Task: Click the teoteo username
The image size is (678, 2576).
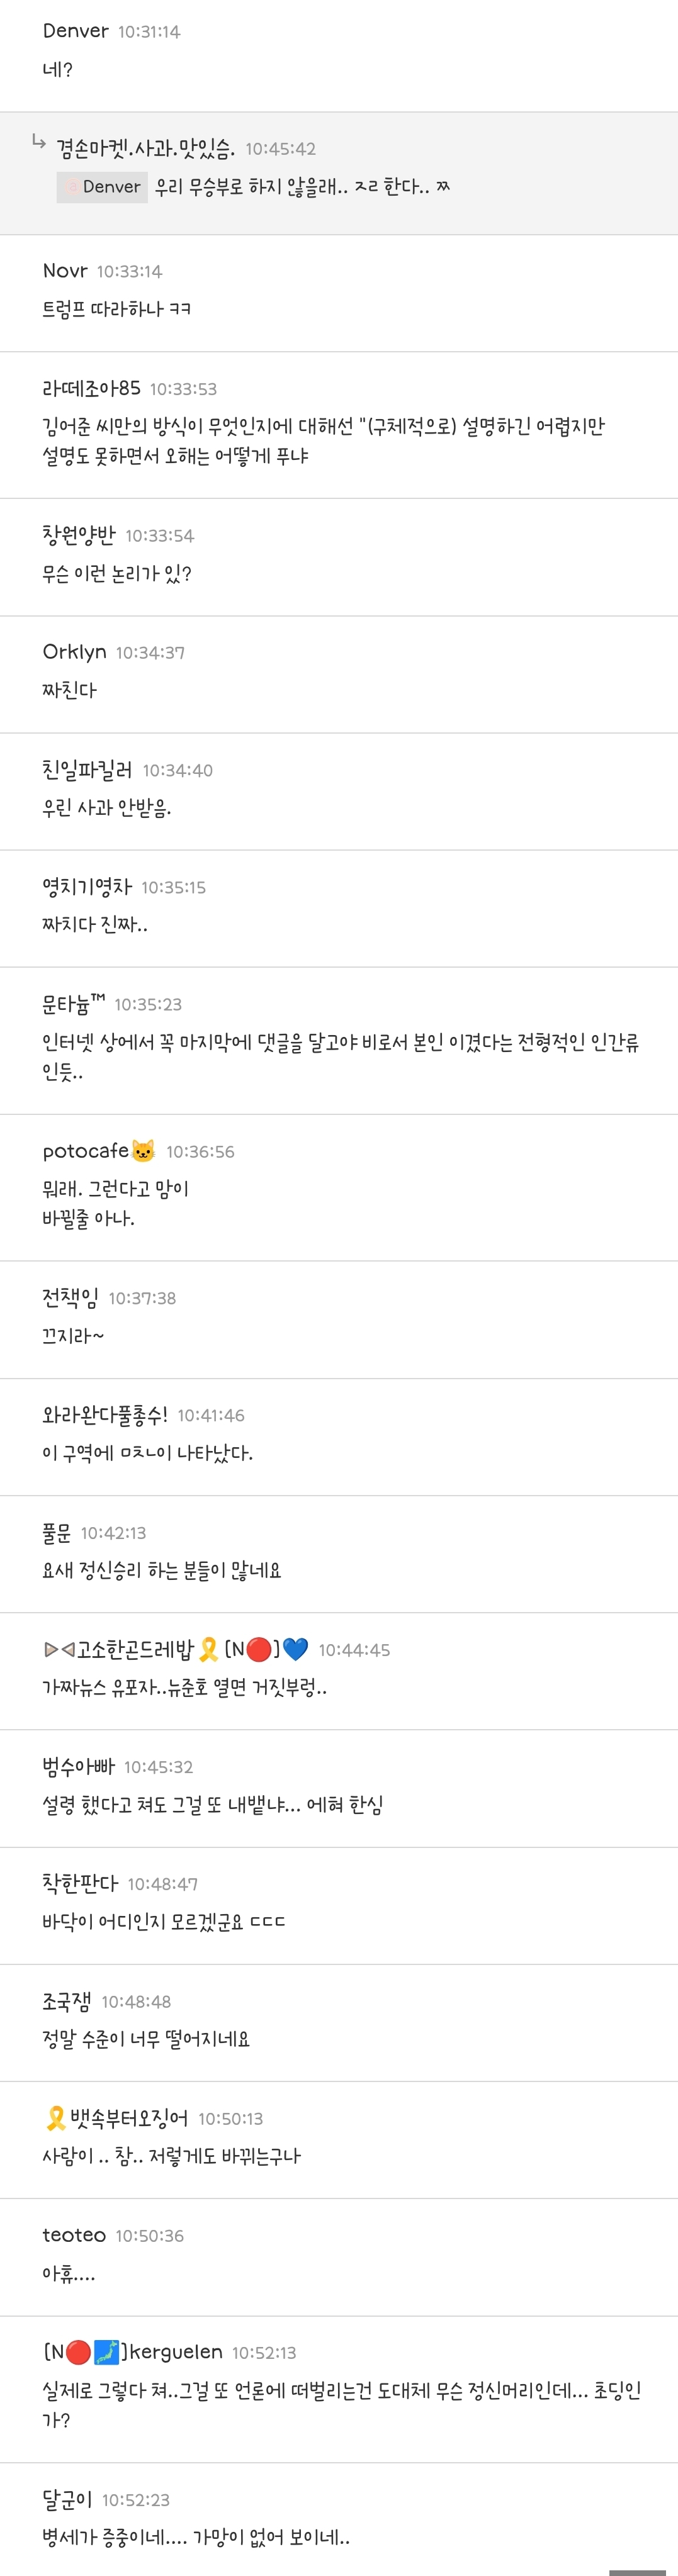Action: 73,2235
